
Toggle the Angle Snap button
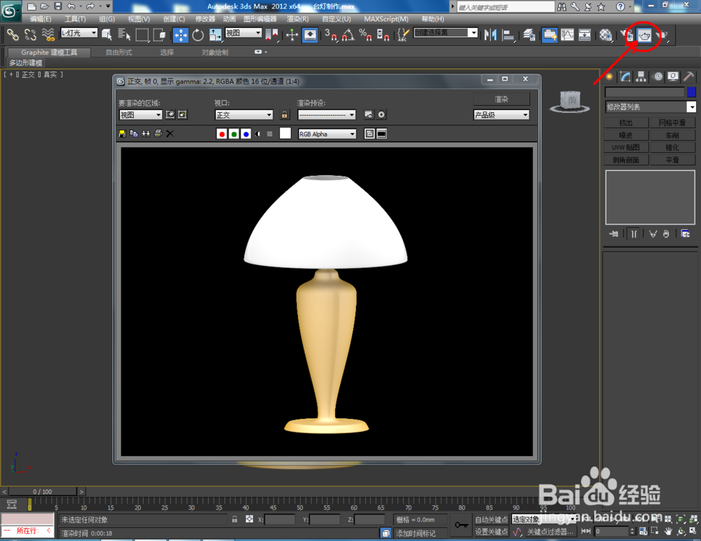tap(348, 34)
